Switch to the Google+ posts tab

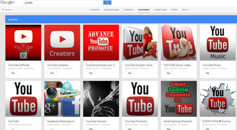160,10
